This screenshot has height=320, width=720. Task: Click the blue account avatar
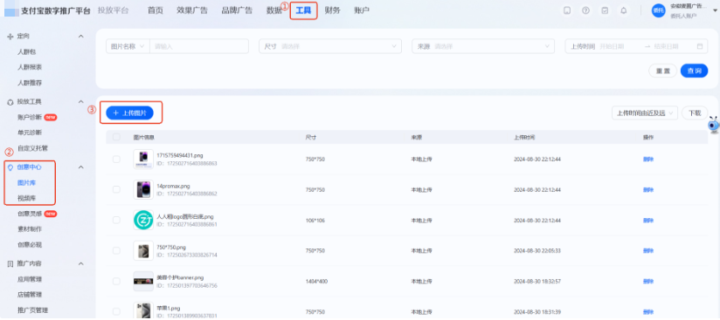coord(659,10)
